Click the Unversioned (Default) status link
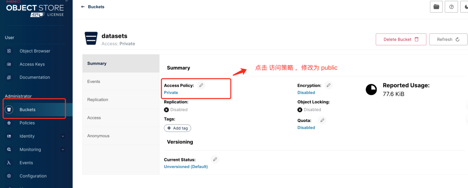This screenshot has height=188, width=468. 185,167
